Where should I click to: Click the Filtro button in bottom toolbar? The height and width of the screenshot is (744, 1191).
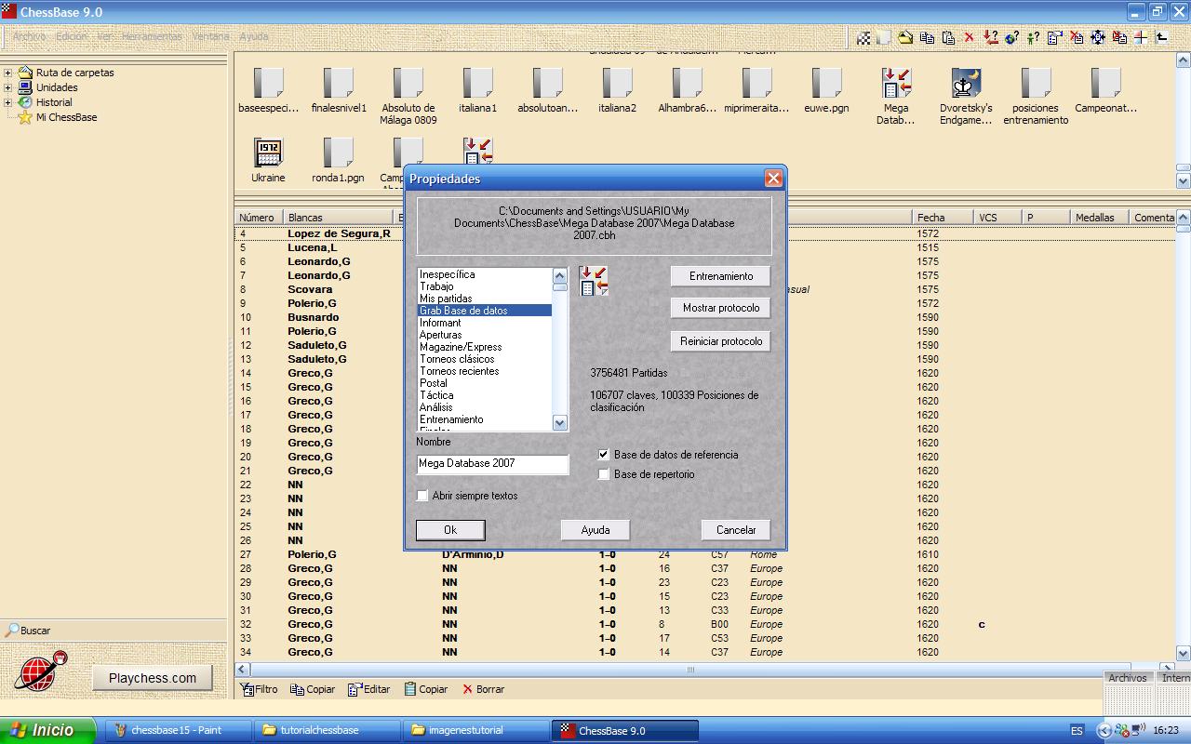259,689
